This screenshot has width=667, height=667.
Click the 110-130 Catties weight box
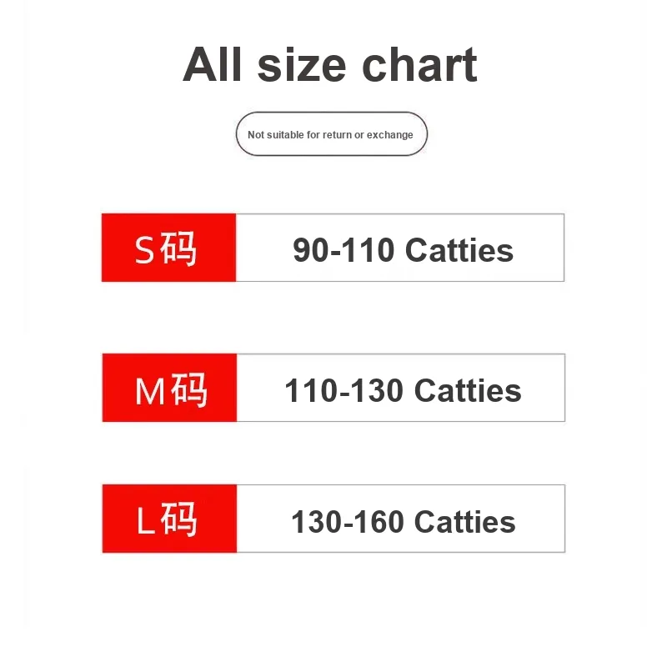tap(401, 388)
